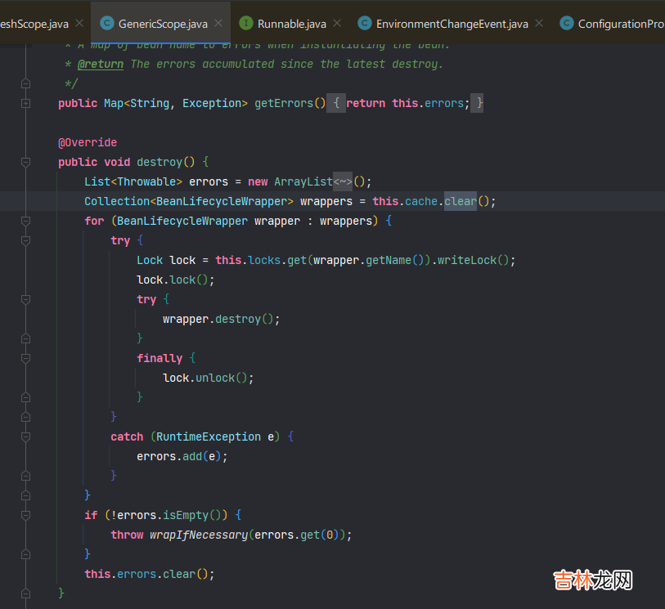Switch to the Runnable.java tab
Screen dimensions: 665x609
(291, 24)
